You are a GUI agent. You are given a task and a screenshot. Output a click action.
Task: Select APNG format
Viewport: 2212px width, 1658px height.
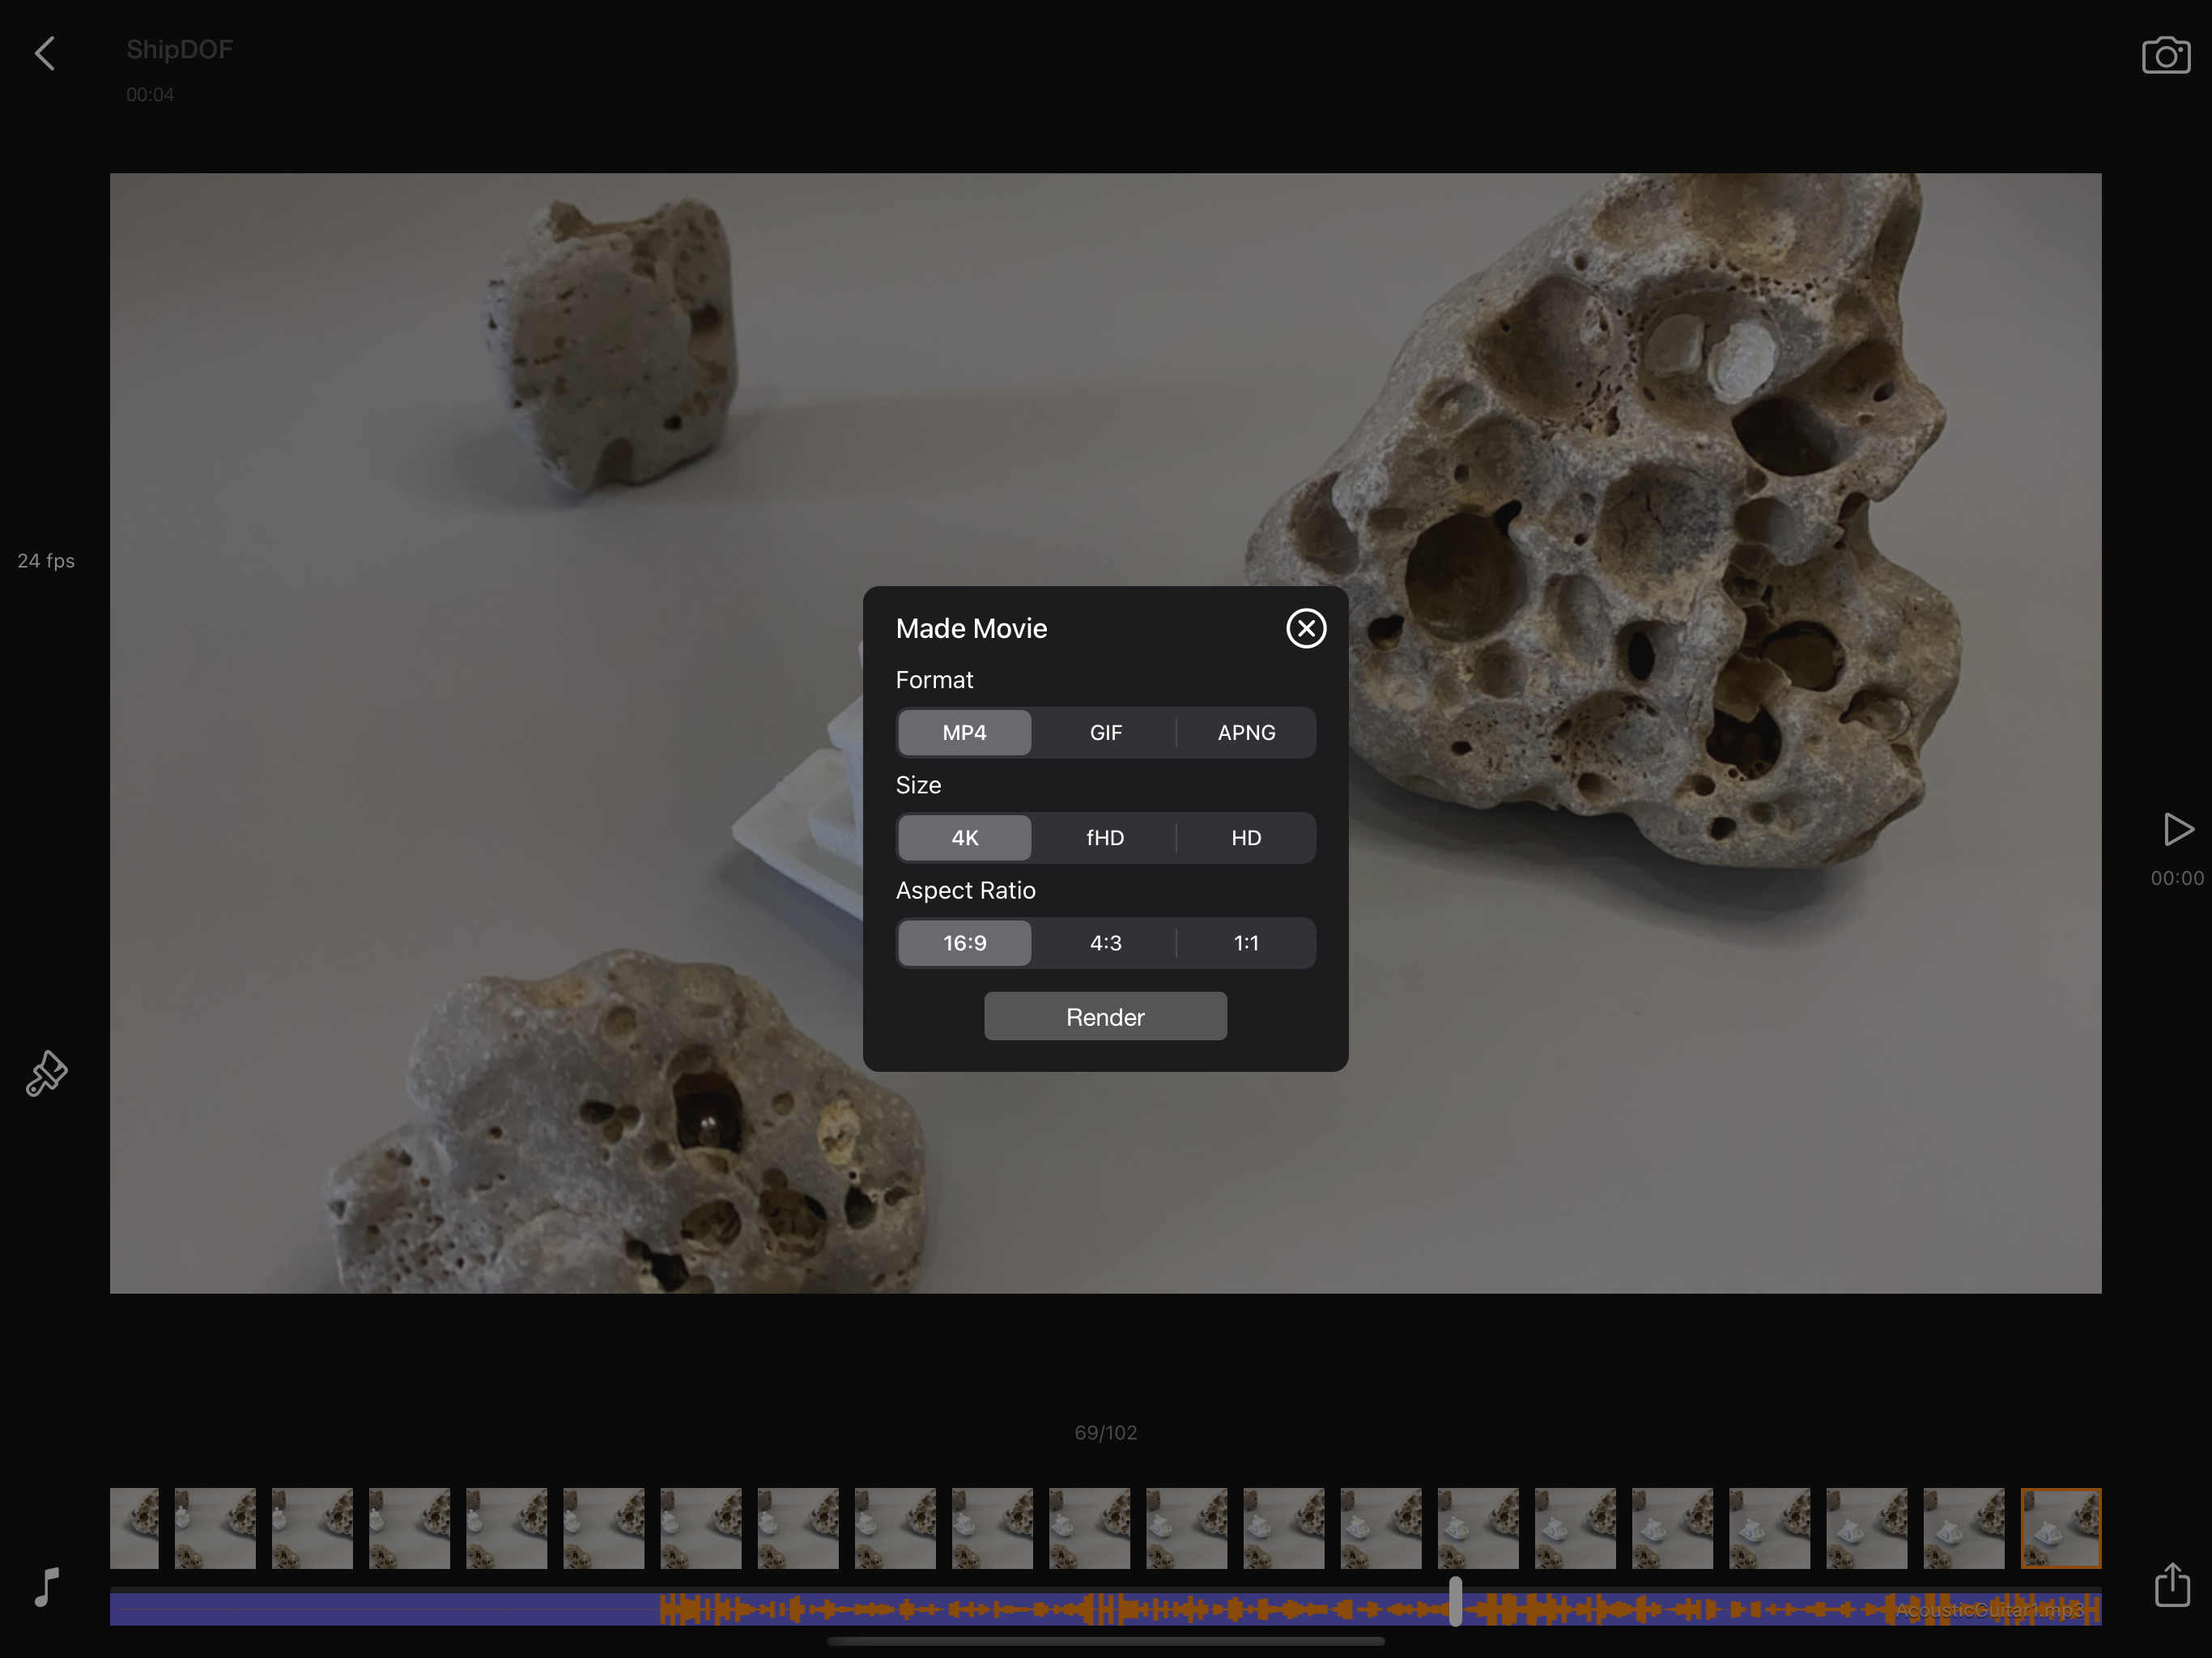point(1246,733)
